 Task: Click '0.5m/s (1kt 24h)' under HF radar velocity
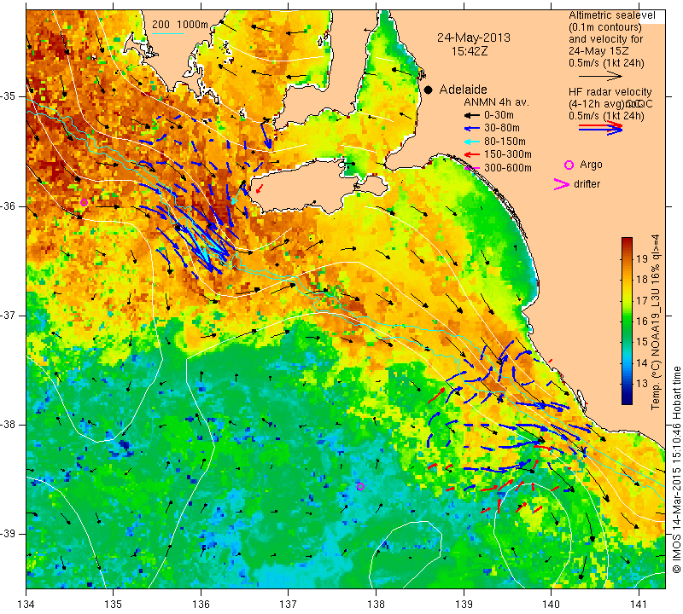606,116
